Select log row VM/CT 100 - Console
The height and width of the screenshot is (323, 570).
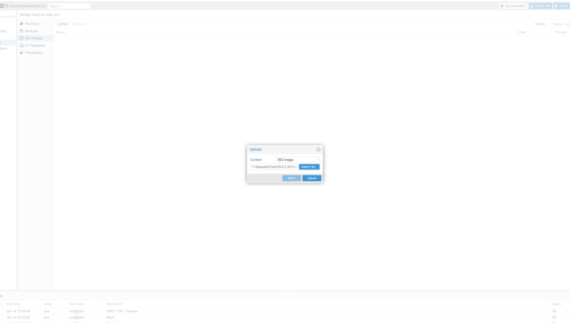285,311
